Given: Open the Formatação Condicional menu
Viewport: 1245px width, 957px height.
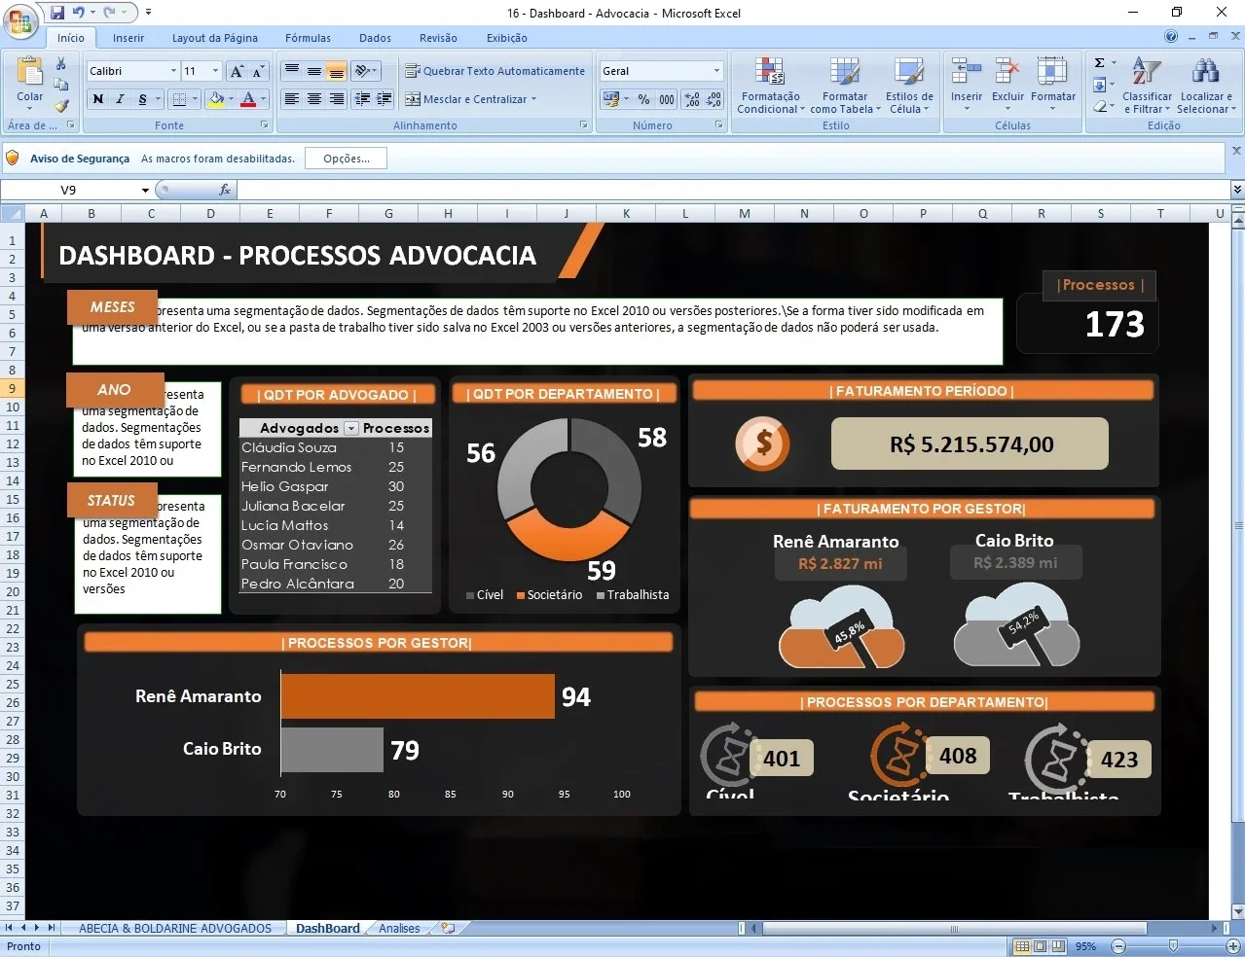Looking at the screenshot, I should click(770, 86).
